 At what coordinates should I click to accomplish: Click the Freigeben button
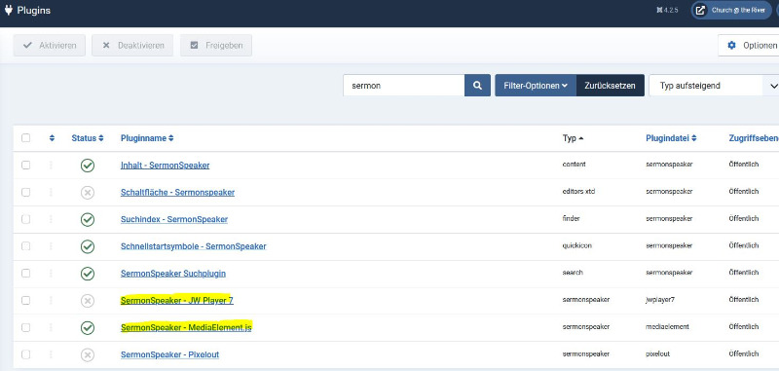216,45
